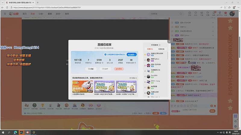The image size is (241, 135).
Task: Close the 直播已结束 dialog
Action: [x=169, y=41]
